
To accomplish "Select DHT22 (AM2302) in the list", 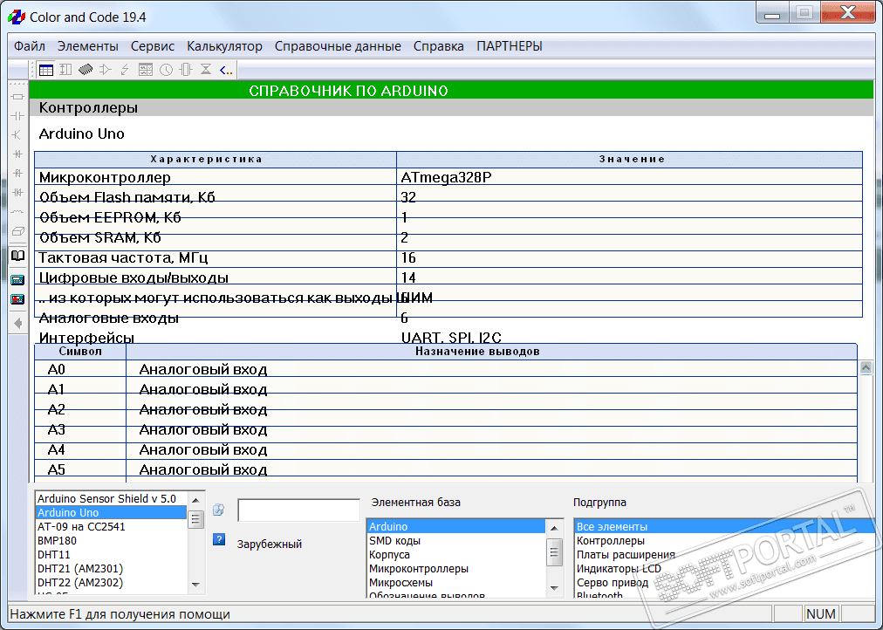I will click(x=111, y=583).
